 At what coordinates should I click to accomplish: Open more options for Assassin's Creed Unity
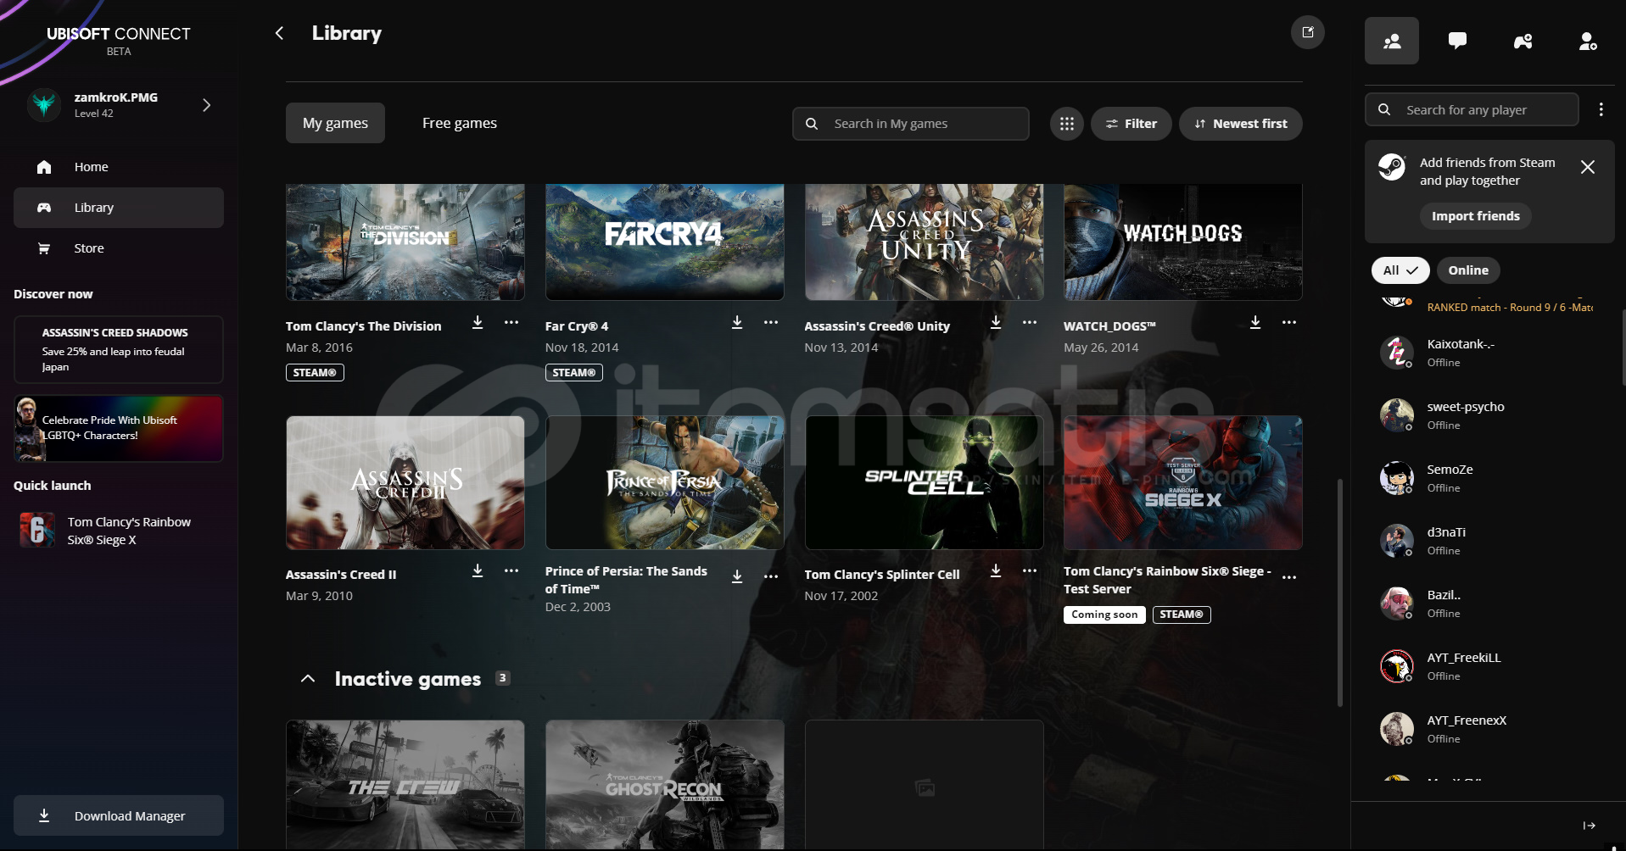1030,323
